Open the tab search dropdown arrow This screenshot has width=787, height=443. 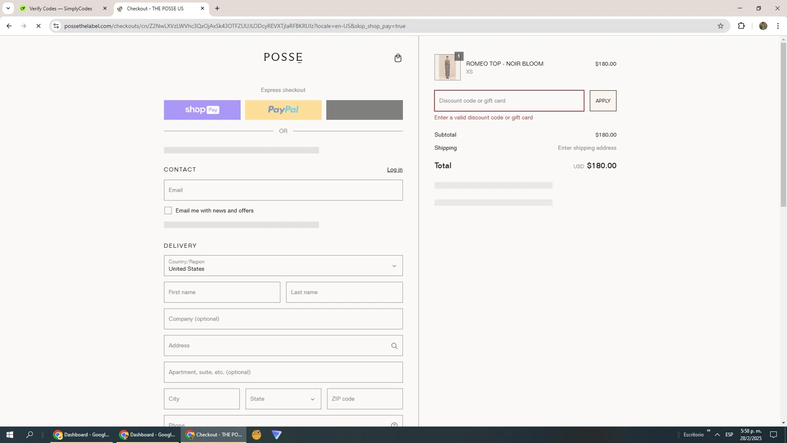(8, 8)
